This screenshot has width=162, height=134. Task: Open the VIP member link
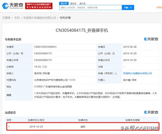coord(159,7)
